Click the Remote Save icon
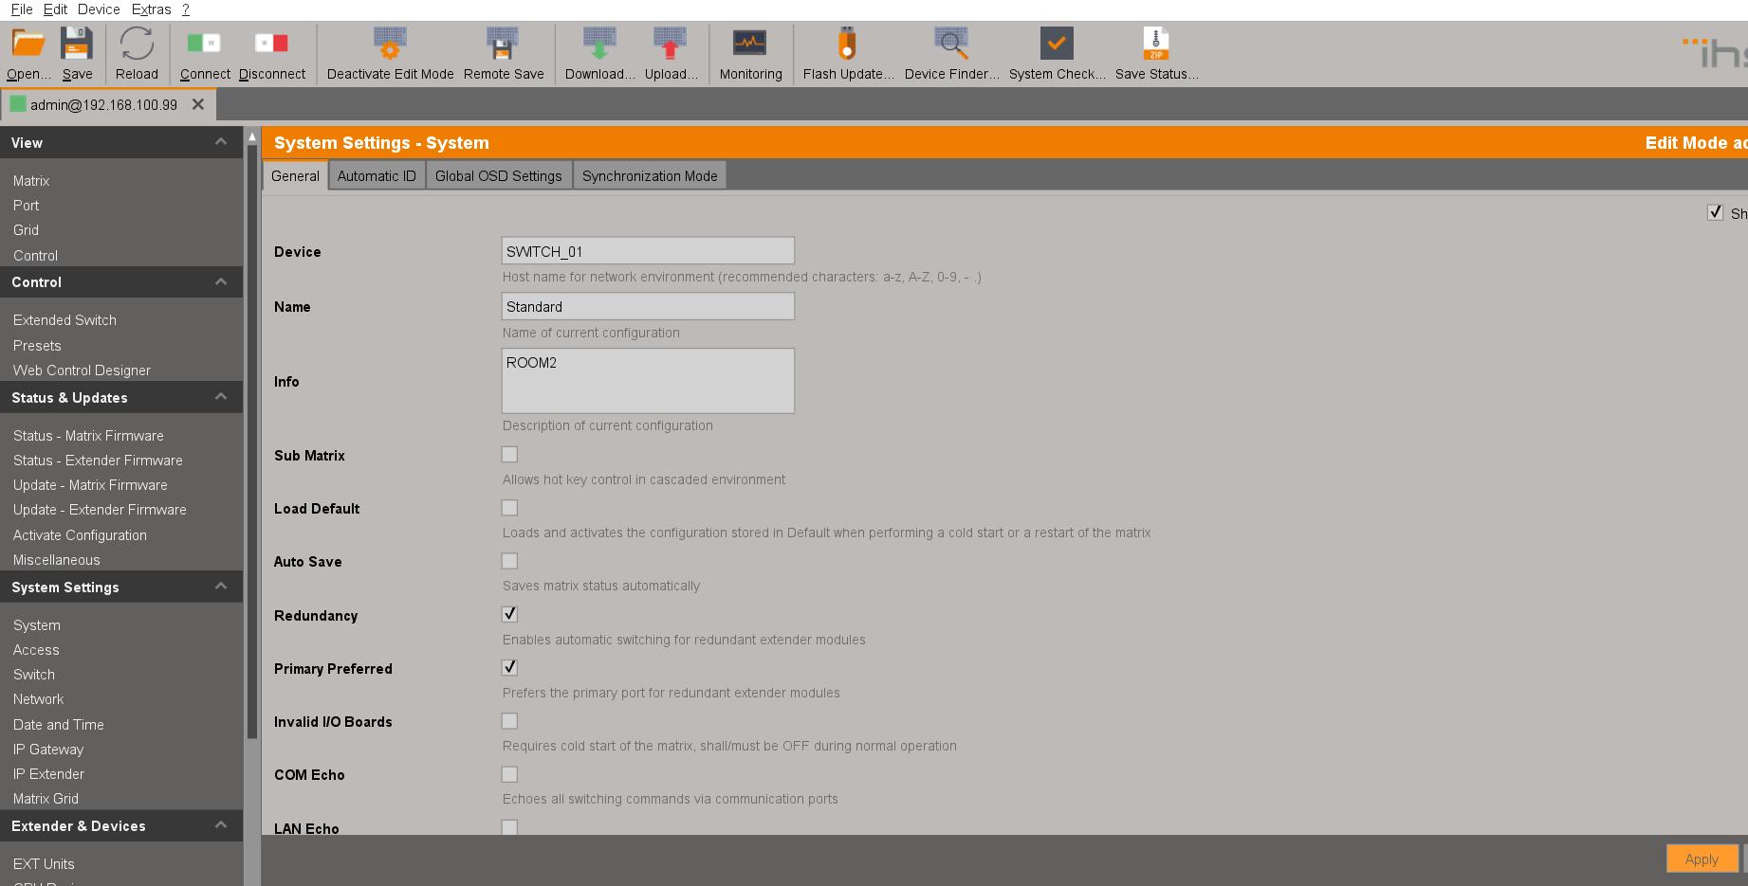The height and width of the screenshot is (886, 1748). click(503, 45)
